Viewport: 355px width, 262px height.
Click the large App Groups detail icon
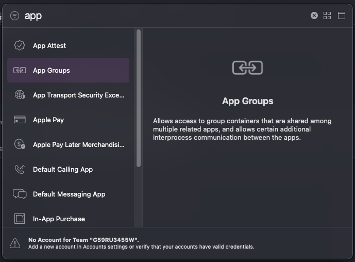(x=248, y=68)
